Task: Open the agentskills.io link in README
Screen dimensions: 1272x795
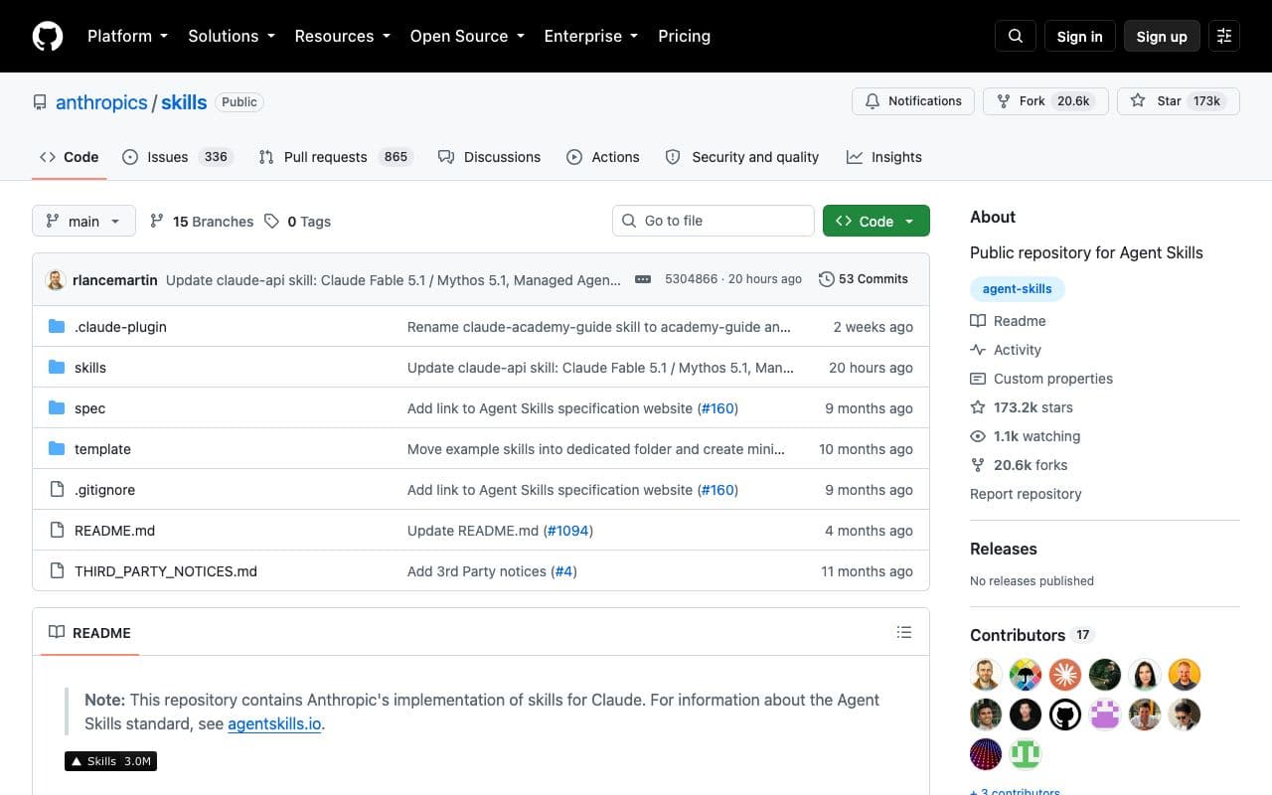Action: (x=274, y=723)
